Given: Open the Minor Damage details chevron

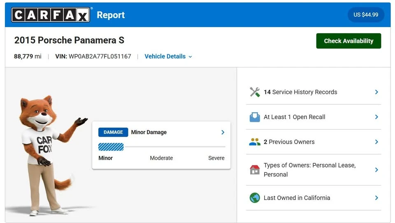Looking at the screenshot, I should click(x=223, y=132).
